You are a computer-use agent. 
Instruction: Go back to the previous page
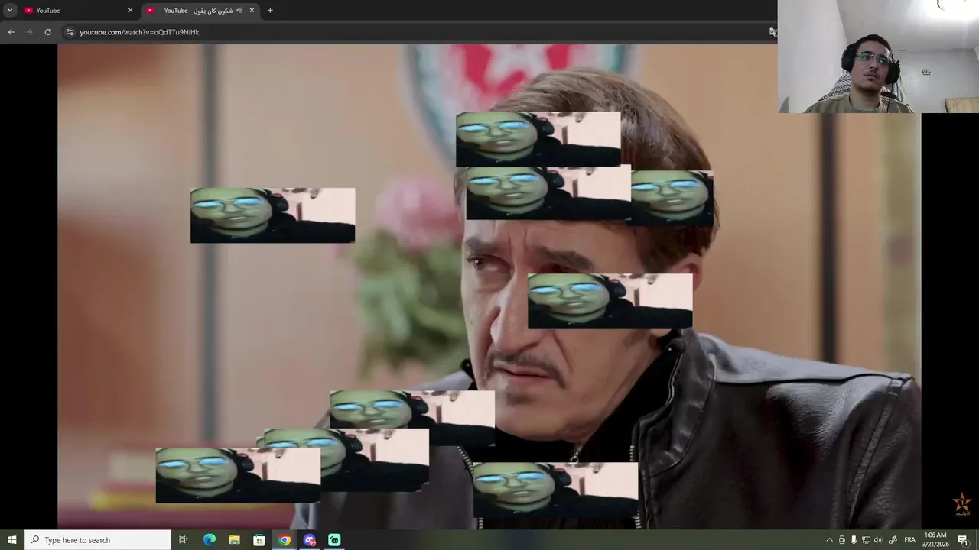(11, 32)
